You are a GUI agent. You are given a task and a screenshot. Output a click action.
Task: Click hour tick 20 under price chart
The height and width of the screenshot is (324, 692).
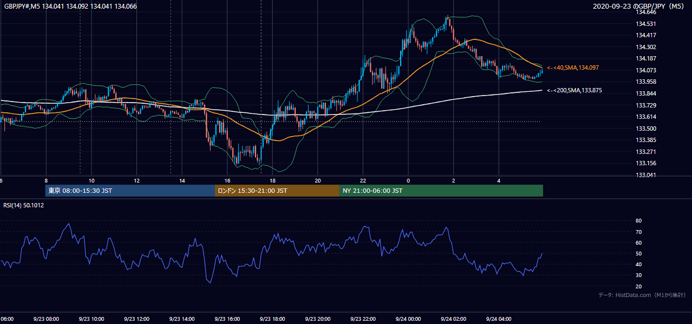(318, 181)
